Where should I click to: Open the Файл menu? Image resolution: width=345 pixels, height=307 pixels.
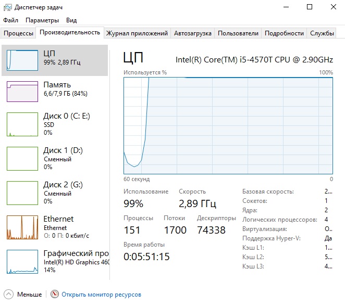click(x=10, y=20)
